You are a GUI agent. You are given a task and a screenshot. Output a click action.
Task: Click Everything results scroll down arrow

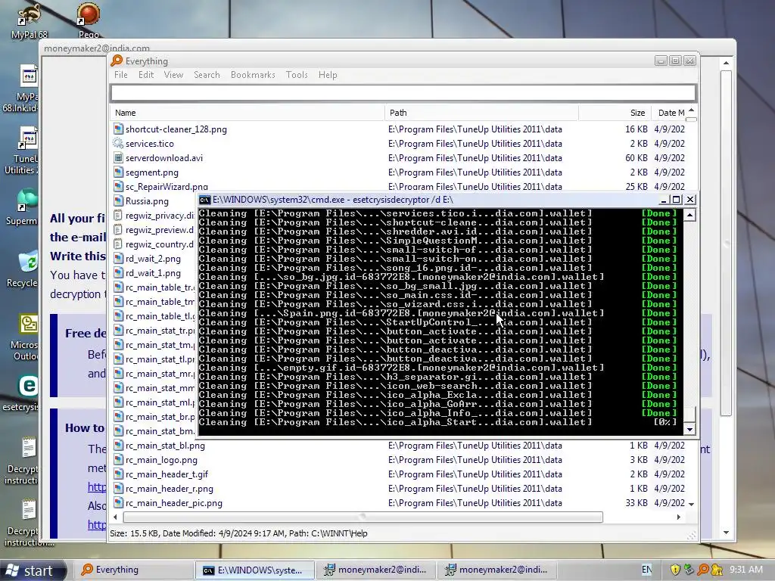[x=691, y=504]
